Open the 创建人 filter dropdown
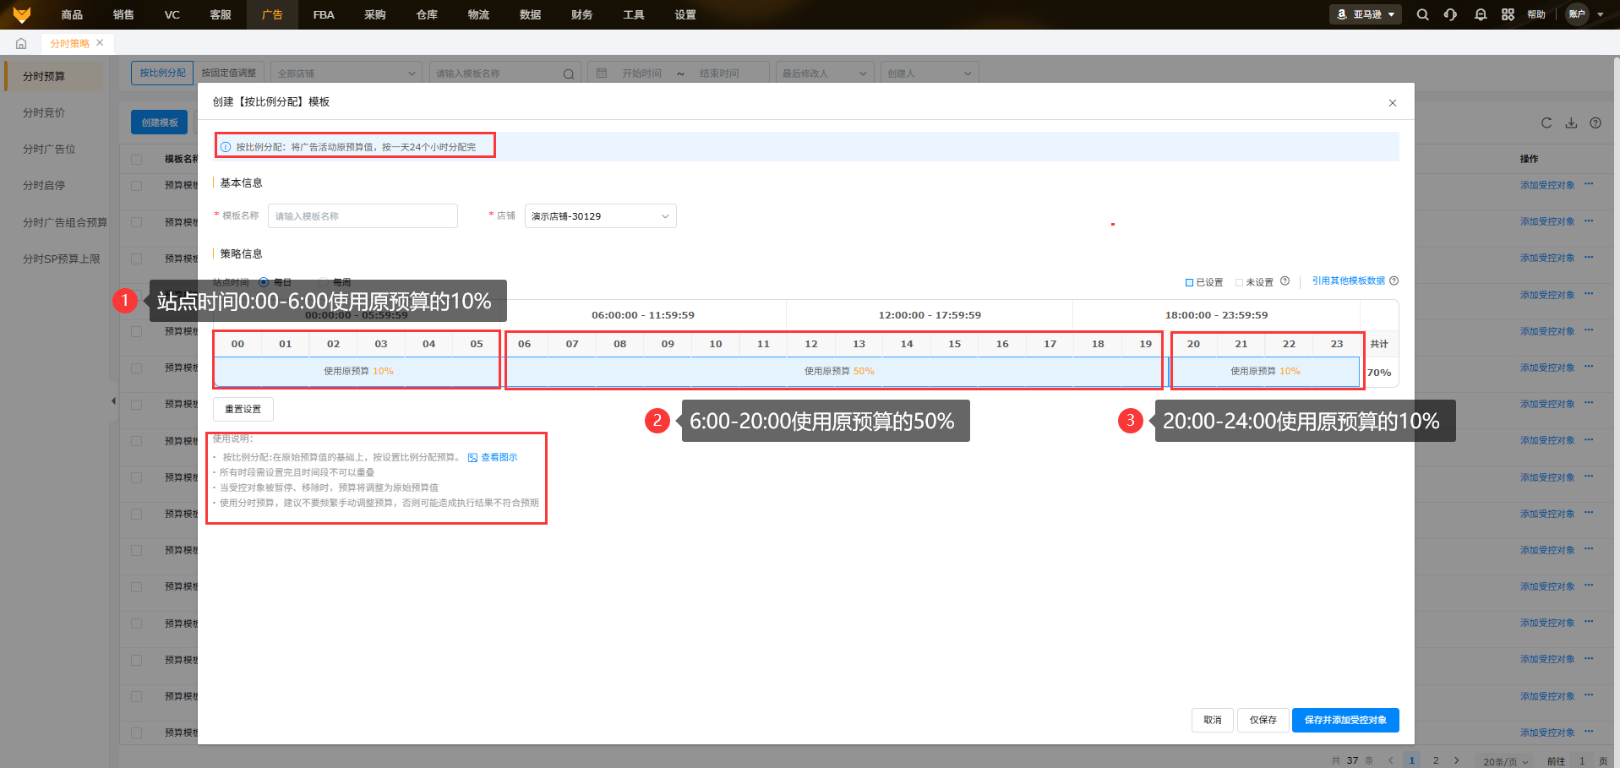This screenshot has height=768, width=1620. coord(930,74)
